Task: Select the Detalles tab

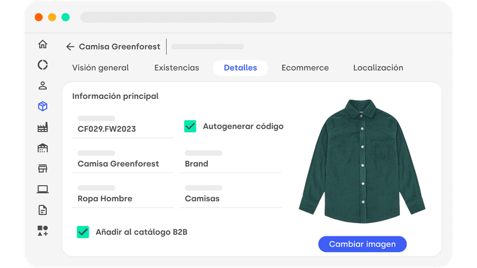Action: point(240,68)
